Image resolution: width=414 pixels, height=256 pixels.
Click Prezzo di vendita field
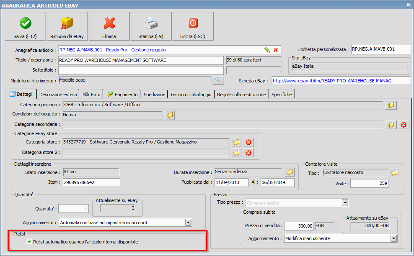(x=299, y=226)
